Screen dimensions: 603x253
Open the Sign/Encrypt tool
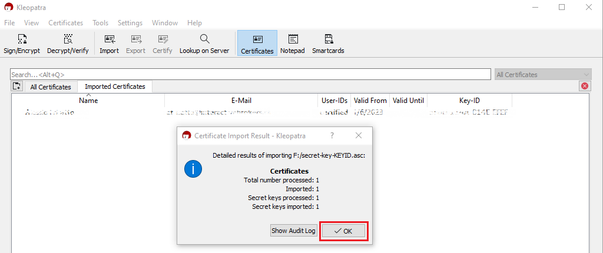(22, 44)
